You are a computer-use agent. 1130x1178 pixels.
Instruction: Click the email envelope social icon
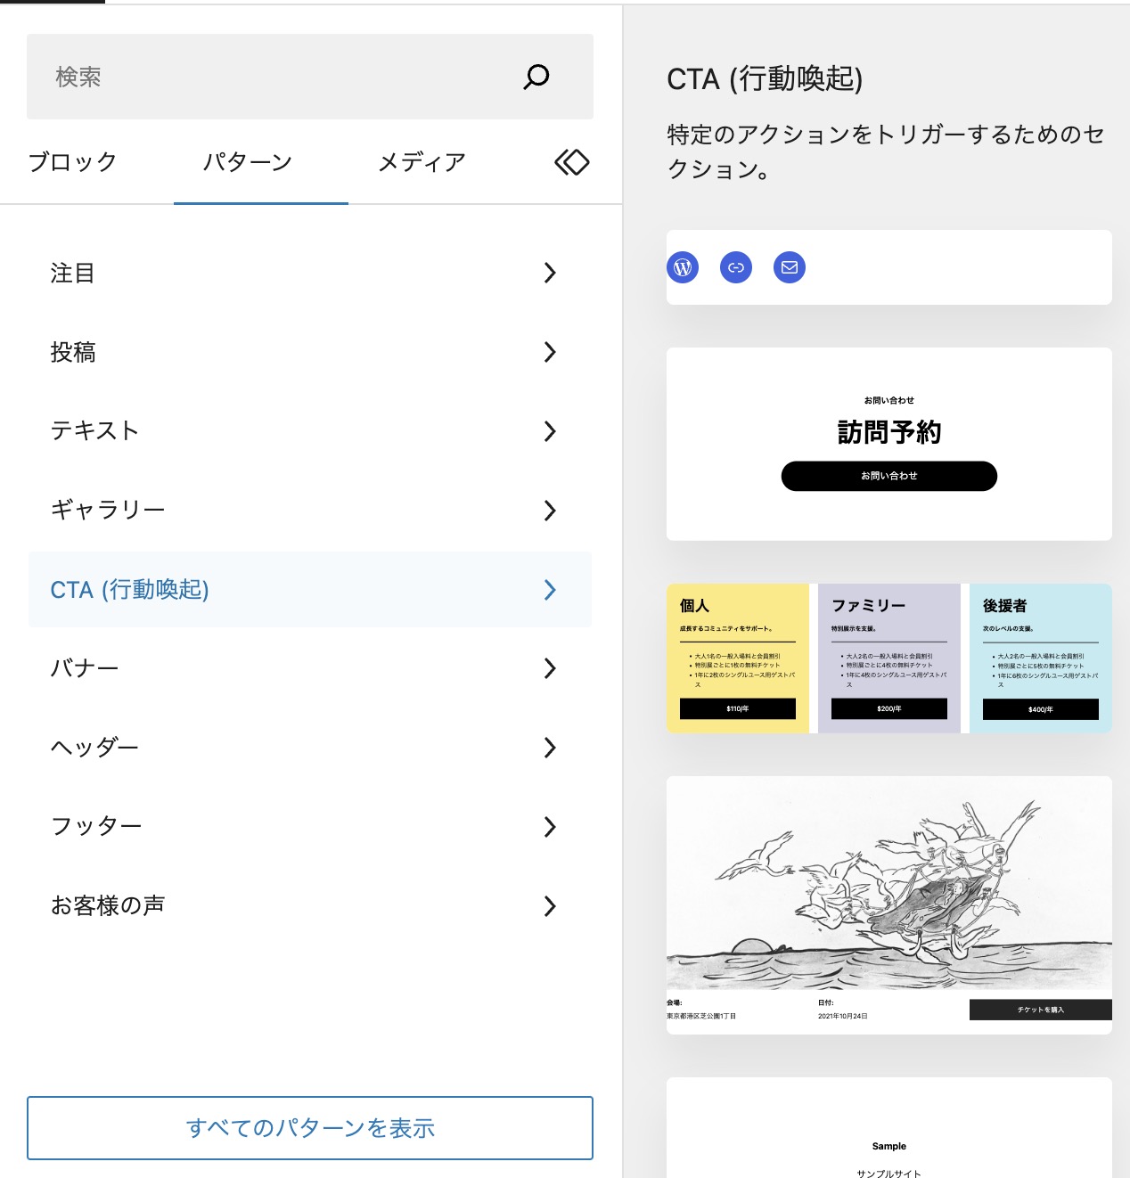pyautogui.click(x=789, y=267)
